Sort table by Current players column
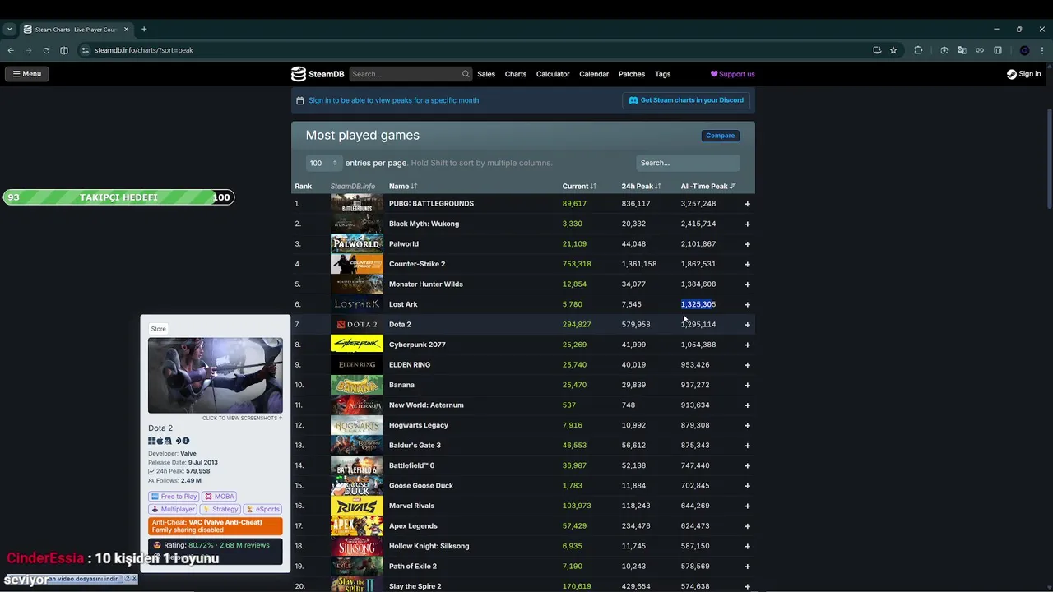The height and width of the screenshot is (592, 1053). [x=579, y=187]
